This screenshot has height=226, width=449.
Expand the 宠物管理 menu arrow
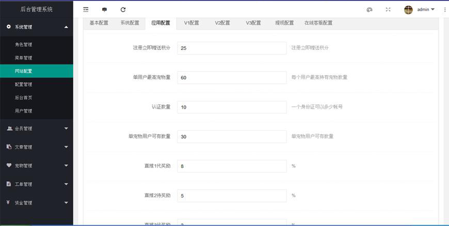click(x=66, y=165)
